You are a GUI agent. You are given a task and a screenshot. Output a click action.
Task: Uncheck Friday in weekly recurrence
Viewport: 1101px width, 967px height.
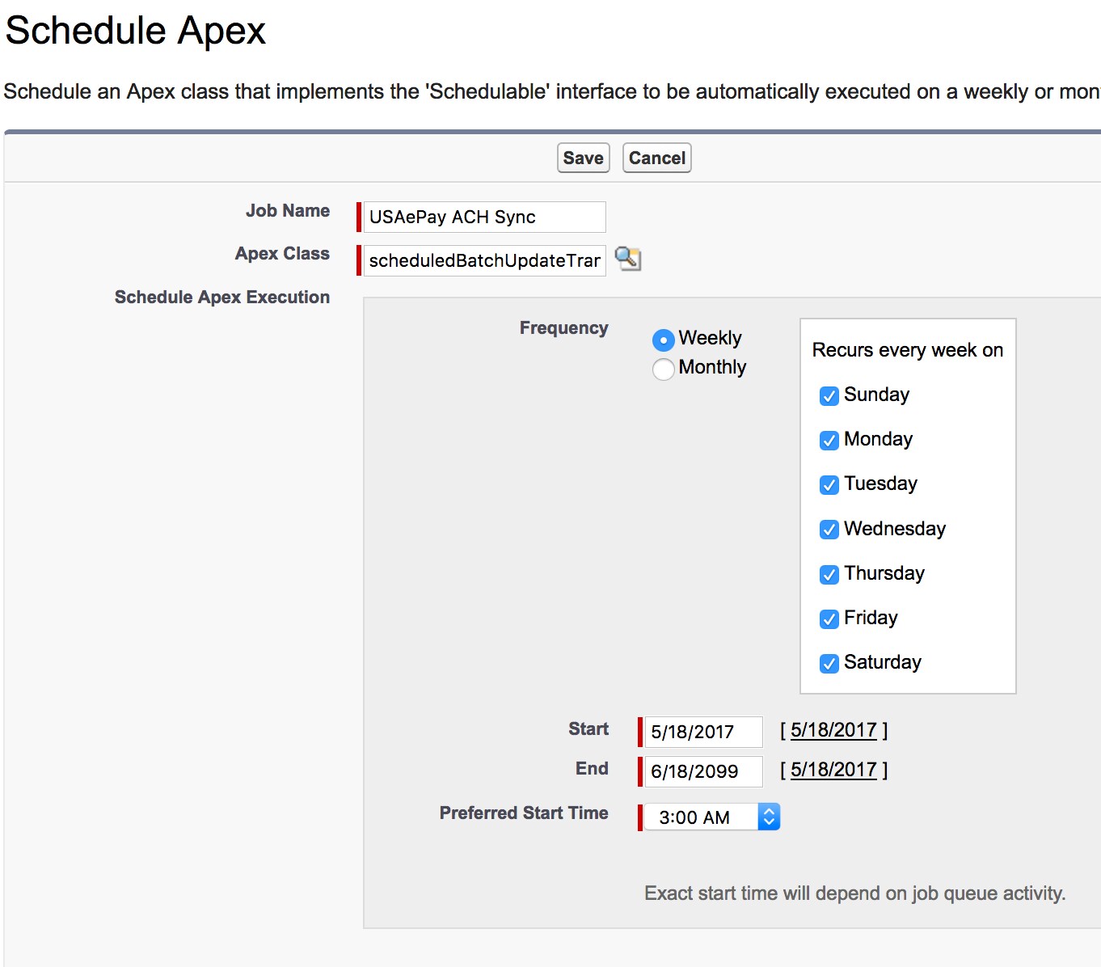829,619
